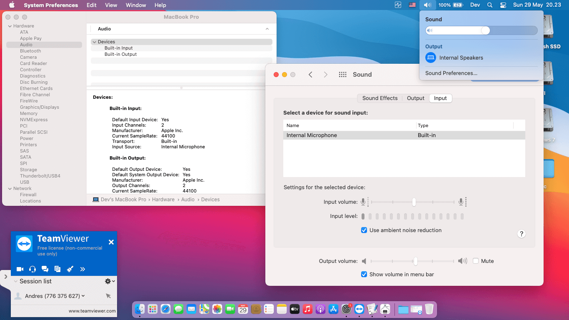The width and height of the screenshot is (569, 320).
Task: Click the TeamViewer file transfer documents icon
Action: (x=57, y=269)
